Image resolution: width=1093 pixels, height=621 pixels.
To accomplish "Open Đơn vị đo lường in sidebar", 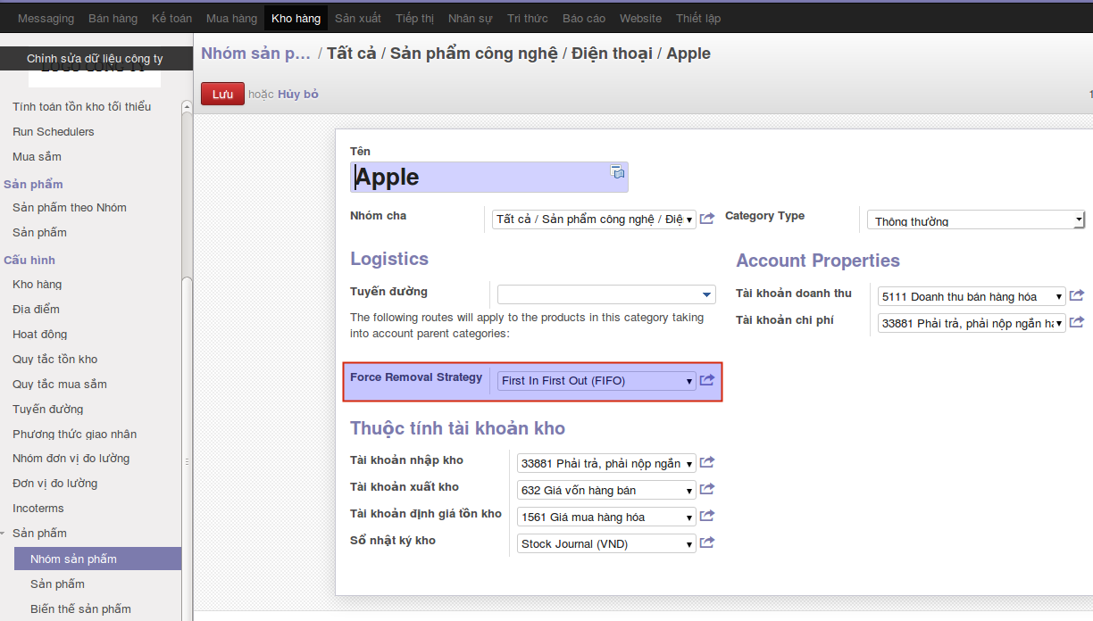I will 55,484.
